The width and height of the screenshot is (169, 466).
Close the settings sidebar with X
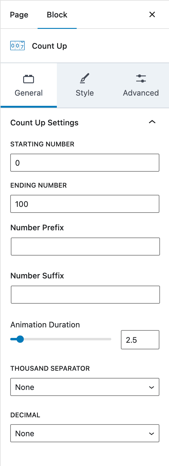pyautogui.click(x=152, y=14)
